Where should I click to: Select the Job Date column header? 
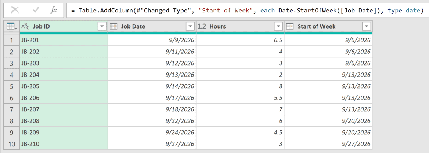click(152, 26)
